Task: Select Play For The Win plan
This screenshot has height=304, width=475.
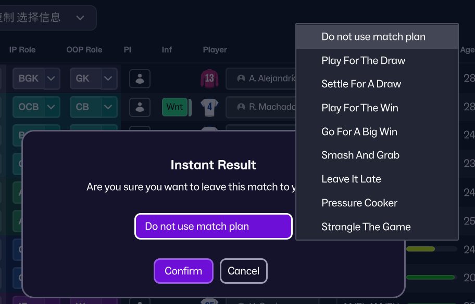Action: (359, 108)
